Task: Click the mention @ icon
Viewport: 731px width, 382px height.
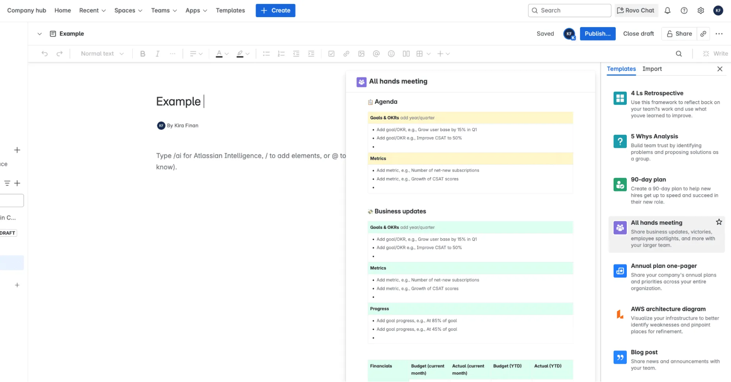Action: coord(376,54)
